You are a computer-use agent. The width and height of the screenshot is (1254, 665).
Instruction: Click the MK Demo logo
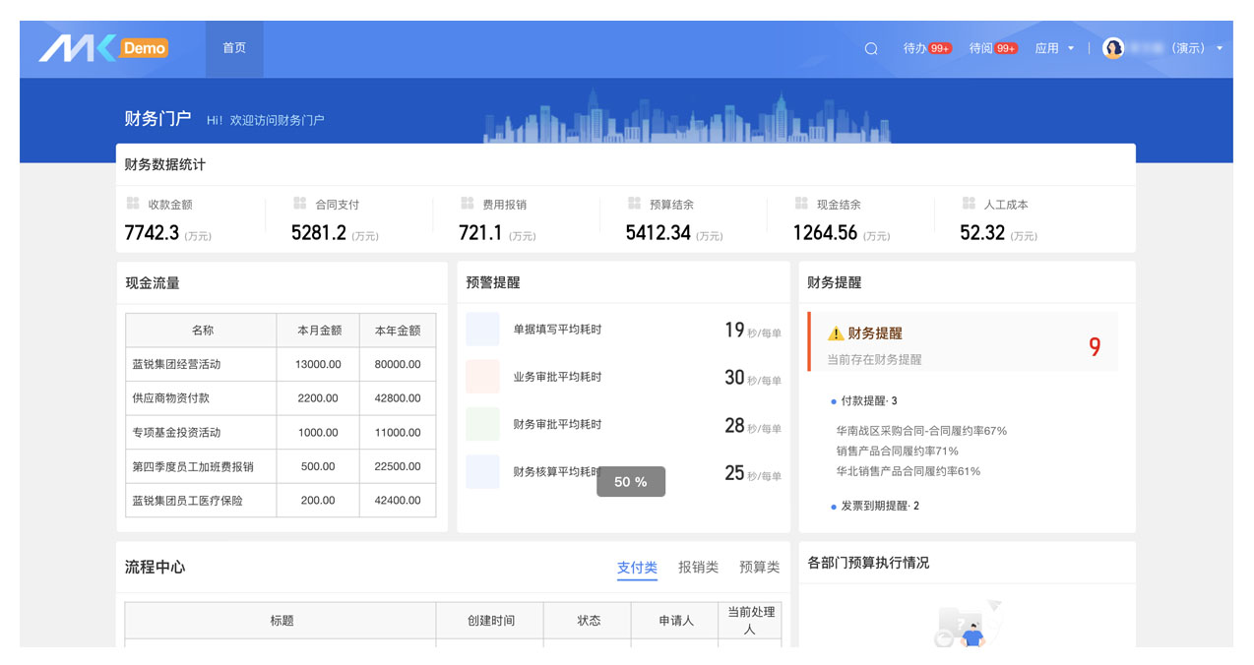click(x=103, y=48)
